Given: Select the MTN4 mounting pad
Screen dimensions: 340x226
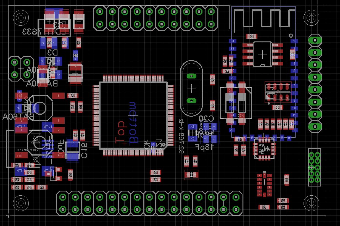Looking at the screenshot, I should tap(48, 127).
